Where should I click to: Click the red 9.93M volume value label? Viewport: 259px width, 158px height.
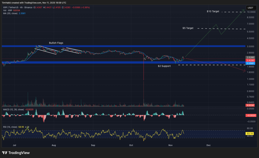[250, 105]
